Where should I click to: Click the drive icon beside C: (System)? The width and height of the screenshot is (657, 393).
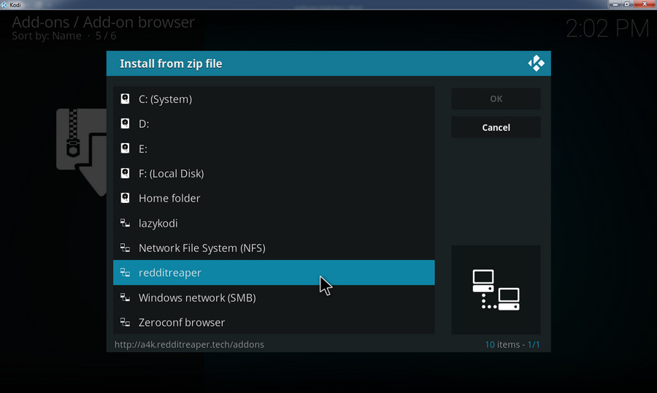[x=125, y=99]
